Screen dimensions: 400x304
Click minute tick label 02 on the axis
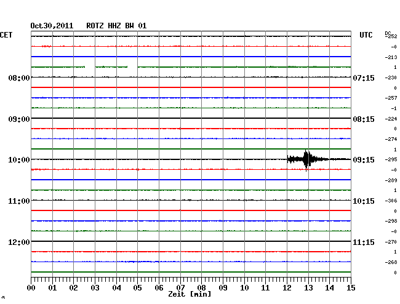tap(73, 287)
